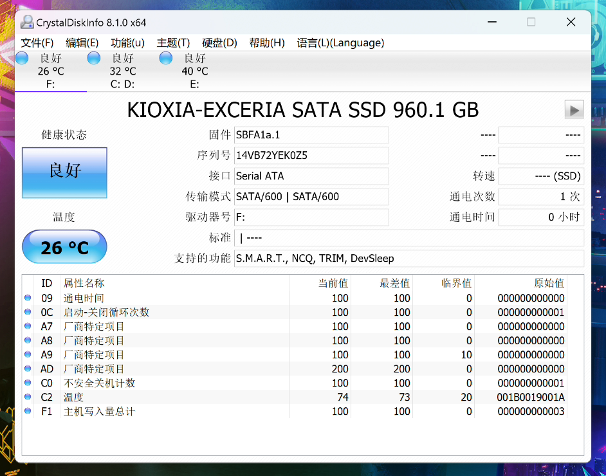Click the rotation rate field ---- (SSD)
The image size is (606, 476).
click(541, 176)
